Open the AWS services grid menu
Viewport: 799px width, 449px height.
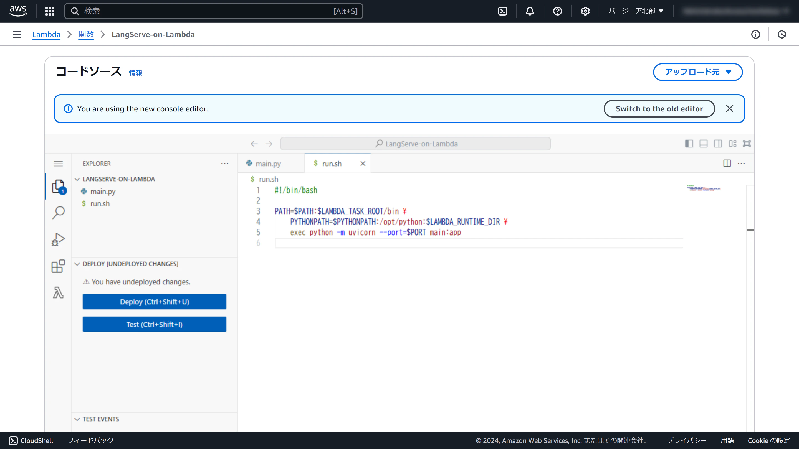pos(50,11)
